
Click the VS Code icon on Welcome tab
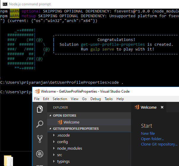coord(137,107)
